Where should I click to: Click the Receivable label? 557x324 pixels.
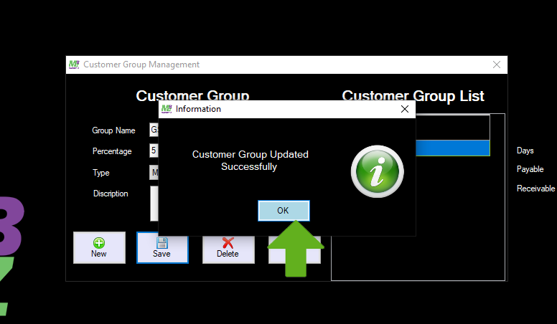(x=535, y=189)
